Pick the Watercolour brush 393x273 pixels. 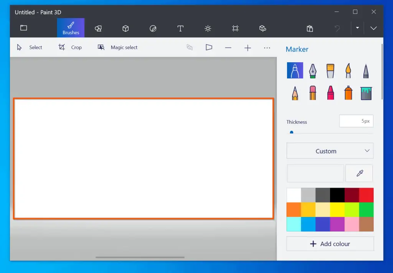pos(348,70)
